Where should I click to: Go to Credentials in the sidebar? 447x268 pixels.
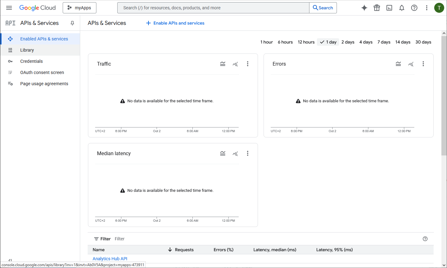[32, 61]
